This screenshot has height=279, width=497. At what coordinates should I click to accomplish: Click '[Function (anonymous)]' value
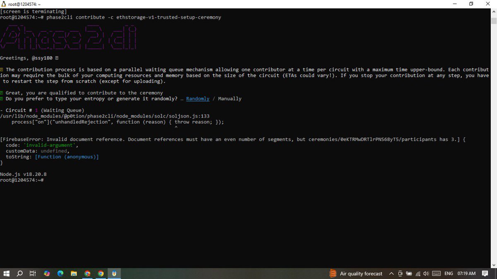67,156
